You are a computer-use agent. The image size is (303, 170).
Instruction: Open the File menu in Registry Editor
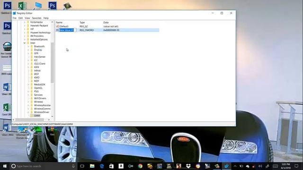click(15, 18)
